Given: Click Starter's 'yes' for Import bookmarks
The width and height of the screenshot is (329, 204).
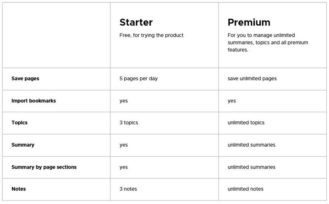Looking at the screenshot, I should pos(124,101).
